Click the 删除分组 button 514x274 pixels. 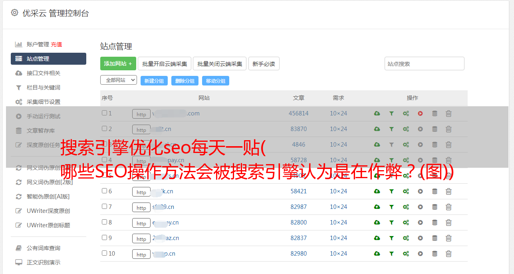coord(185,81)
